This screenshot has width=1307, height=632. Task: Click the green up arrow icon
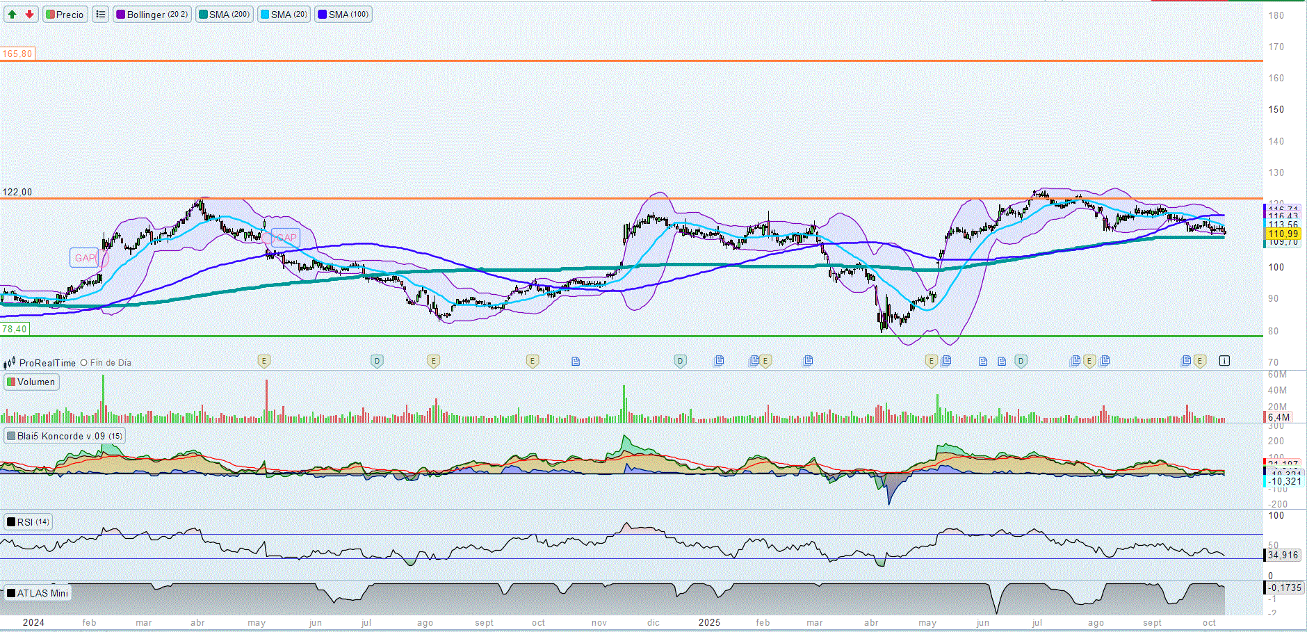tap(13, 15)
